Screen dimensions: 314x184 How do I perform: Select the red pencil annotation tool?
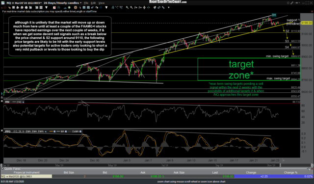[54, 8]
